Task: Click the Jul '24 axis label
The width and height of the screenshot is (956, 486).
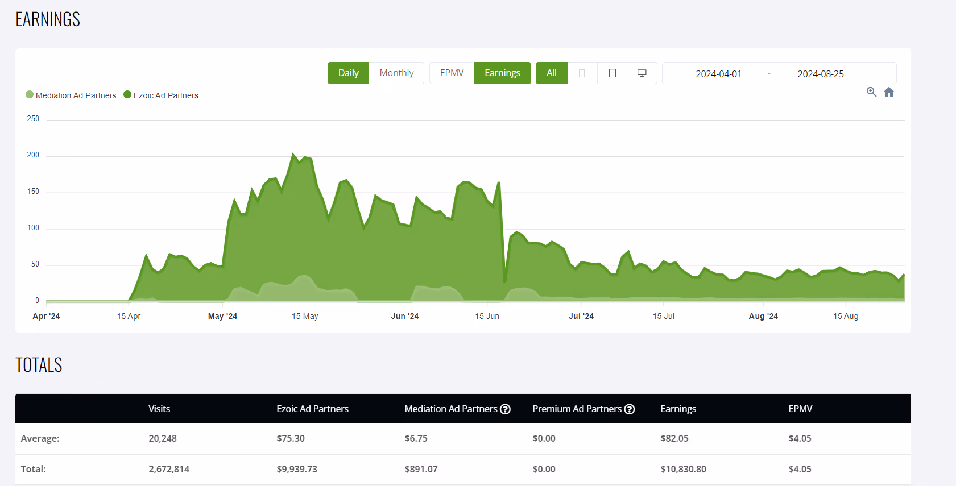Action: click(x=581, y=316)
